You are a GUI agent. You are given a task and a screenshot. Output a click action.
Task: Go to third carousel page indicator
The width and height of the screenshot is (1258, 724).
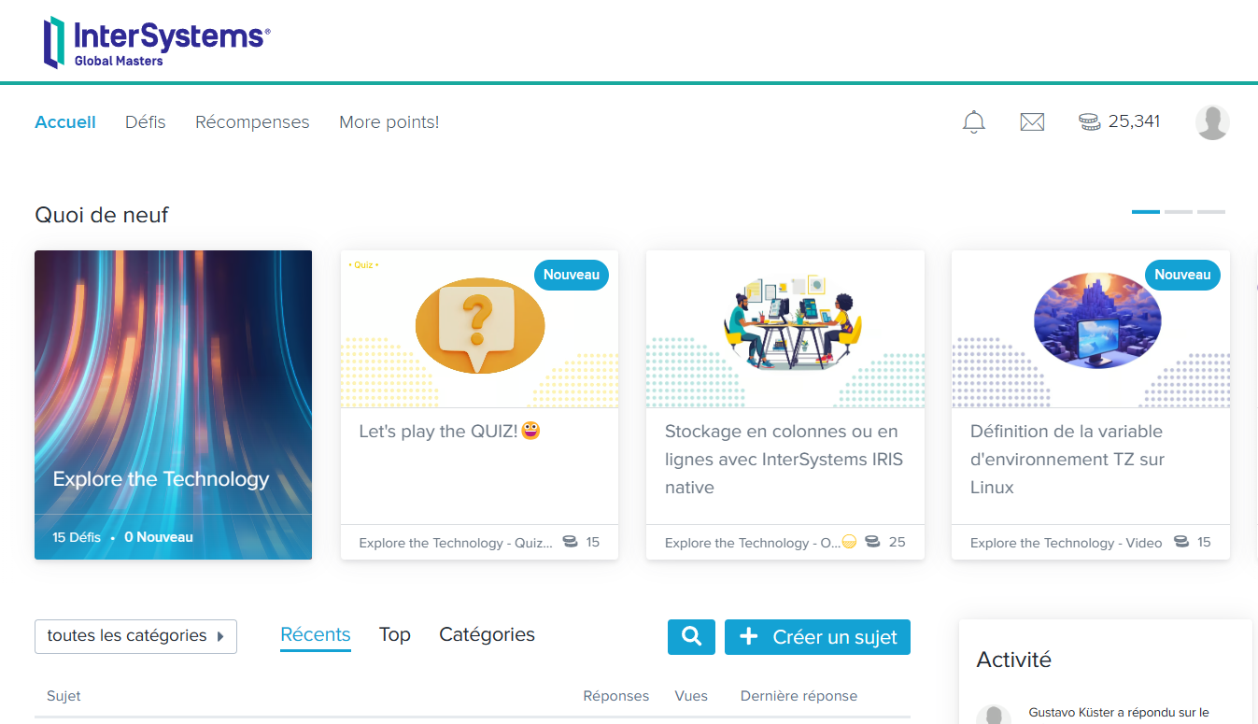tap(1211, 212)
